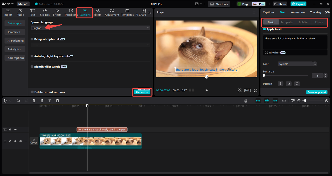Toggle Bold text pattern
The image size is (332, 176).
click(280, 84)
